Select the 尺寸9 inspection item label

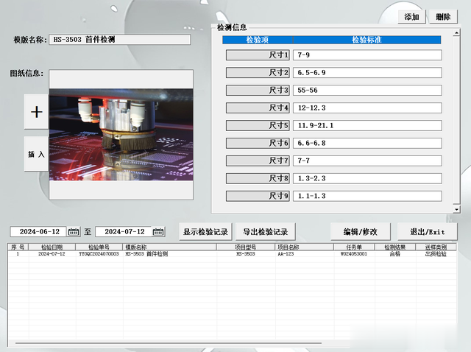click(x=258, y=196)
